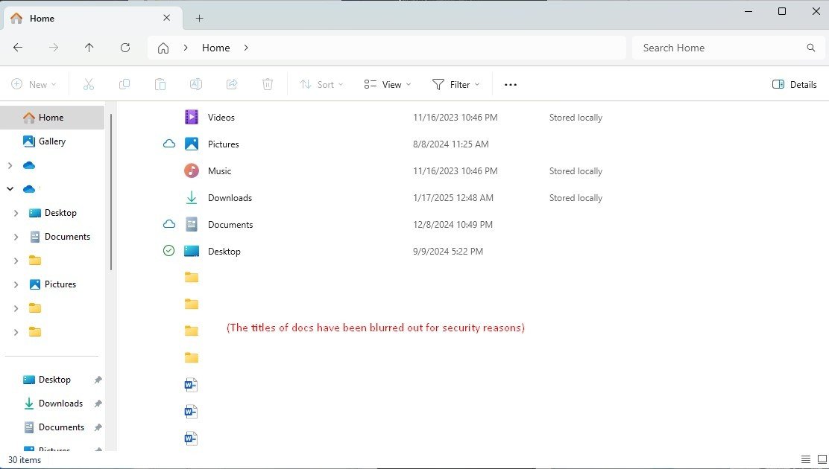This screenshot has height=469, width=829.
Task: Open Gallery in navigation pane
Action: pyautogui.click(x=52, y=141)
